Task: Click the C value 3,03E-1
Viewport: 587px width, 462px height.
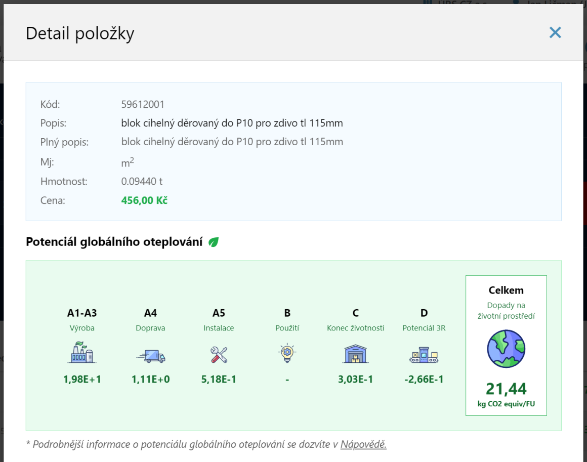Action: click(x=355, y=379)
